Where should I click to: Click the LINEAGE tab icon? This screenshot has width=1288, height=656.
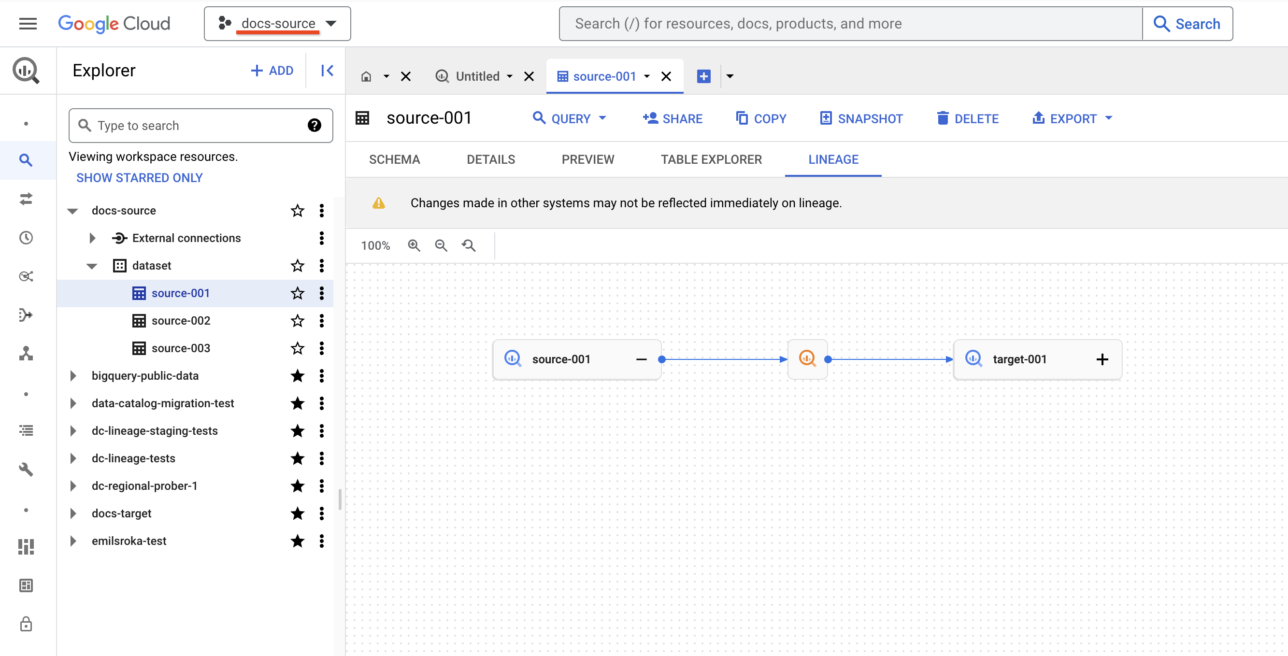[x=833, y=159]
